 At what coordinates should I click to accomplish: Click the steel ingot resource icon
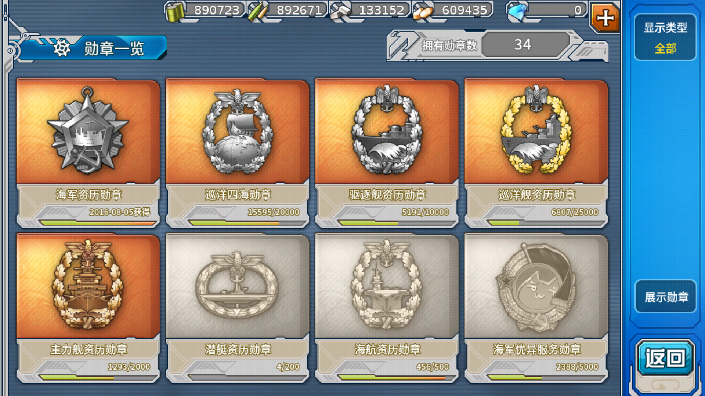(x=341, y=11)
